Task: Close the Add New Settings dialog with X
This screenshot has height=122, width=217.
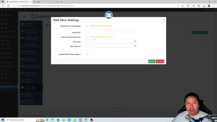Action: click(x=163, y=20)
